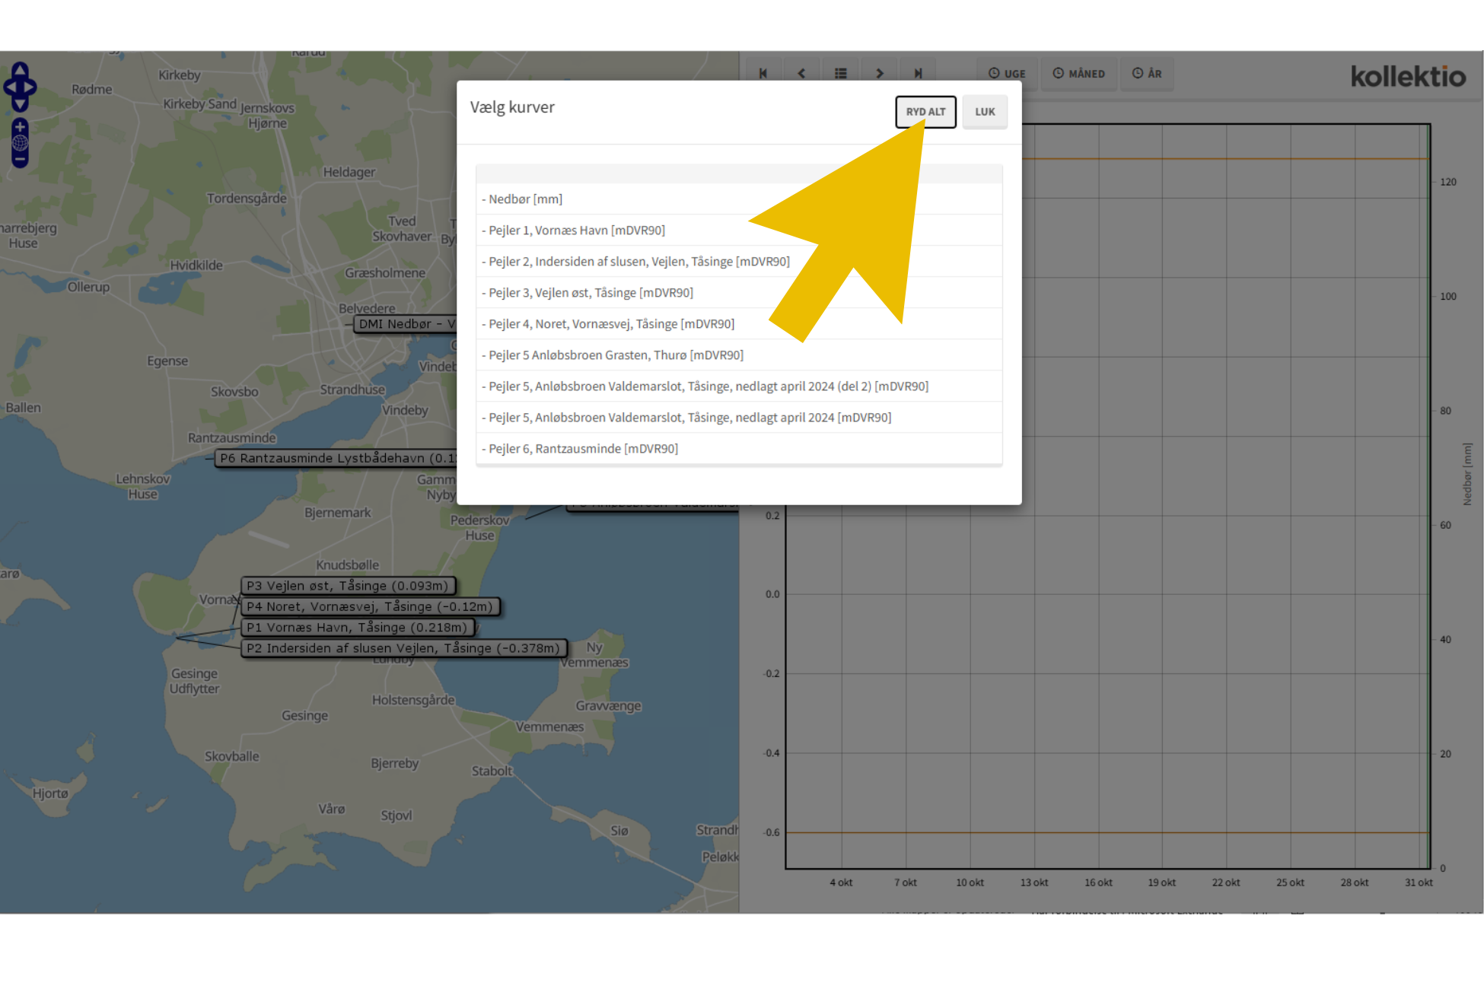This screenshot has width=1484, height=989.
Task: Select the Pejler 1, Vornæs Havn curve
Action: (x=576, y=231)
